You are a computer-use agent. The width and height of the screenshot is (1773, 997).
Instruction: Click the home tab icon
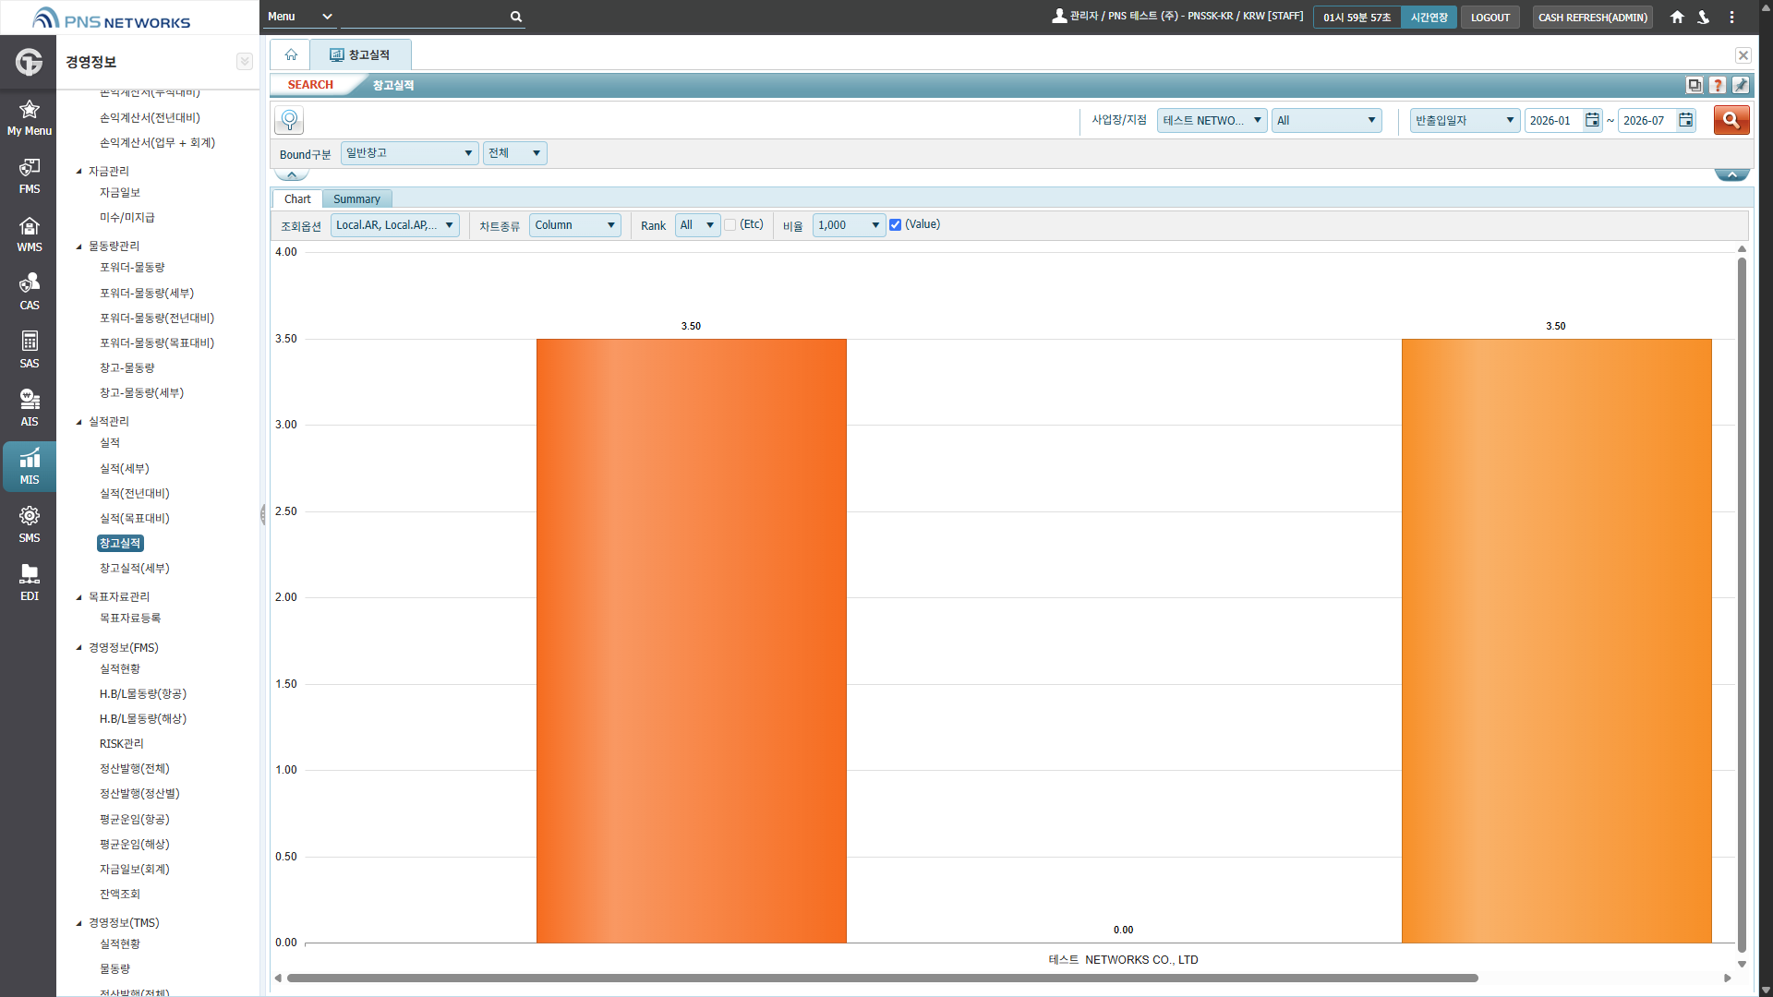[291, 54]
